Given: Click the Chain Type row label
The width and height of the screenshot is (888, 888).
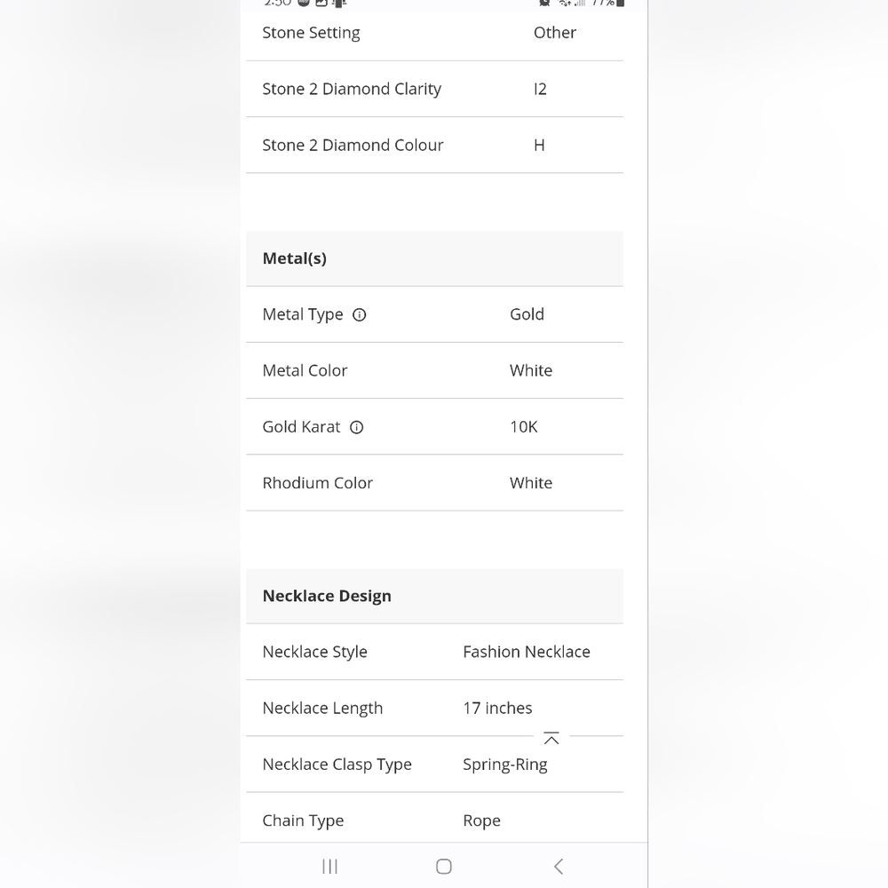Looking at the screenshot, I should (303, 821).
